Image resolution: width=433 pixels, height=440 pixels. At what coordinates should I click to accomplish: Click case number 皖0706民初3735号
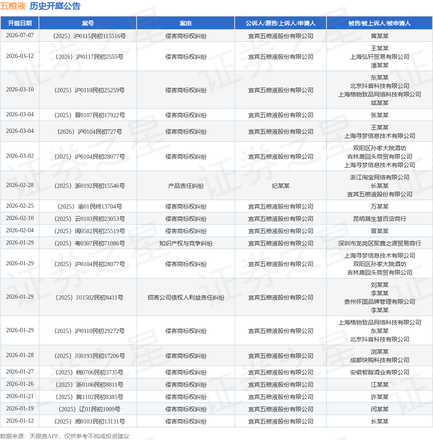(90, 372)
